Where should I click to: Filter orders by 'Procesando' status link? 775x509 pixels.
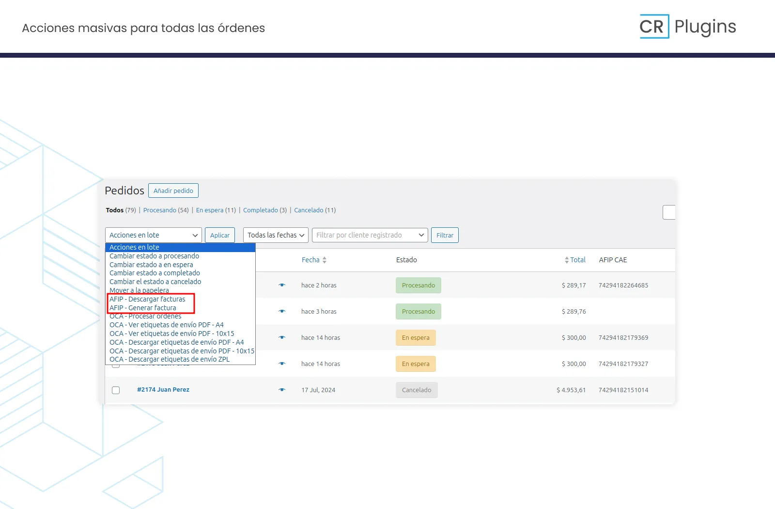point(159,210)
